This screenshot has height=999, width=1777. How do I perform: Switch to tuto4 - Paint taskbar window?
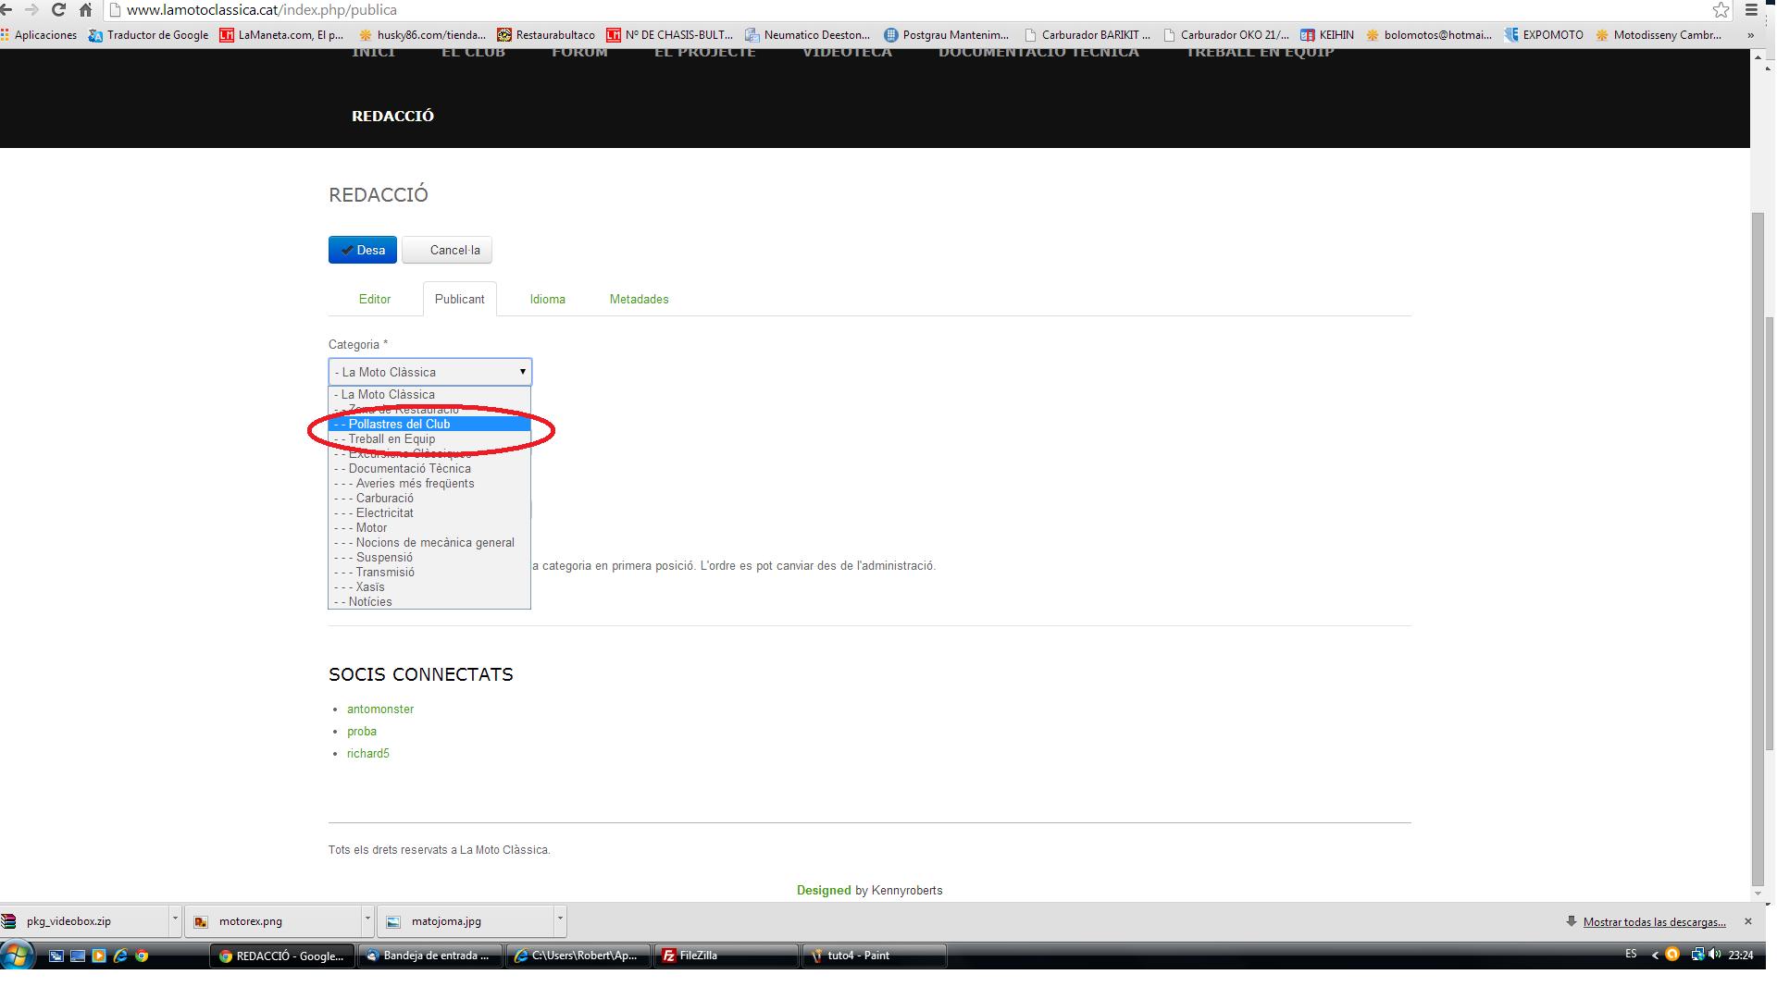tap(875, 956)
